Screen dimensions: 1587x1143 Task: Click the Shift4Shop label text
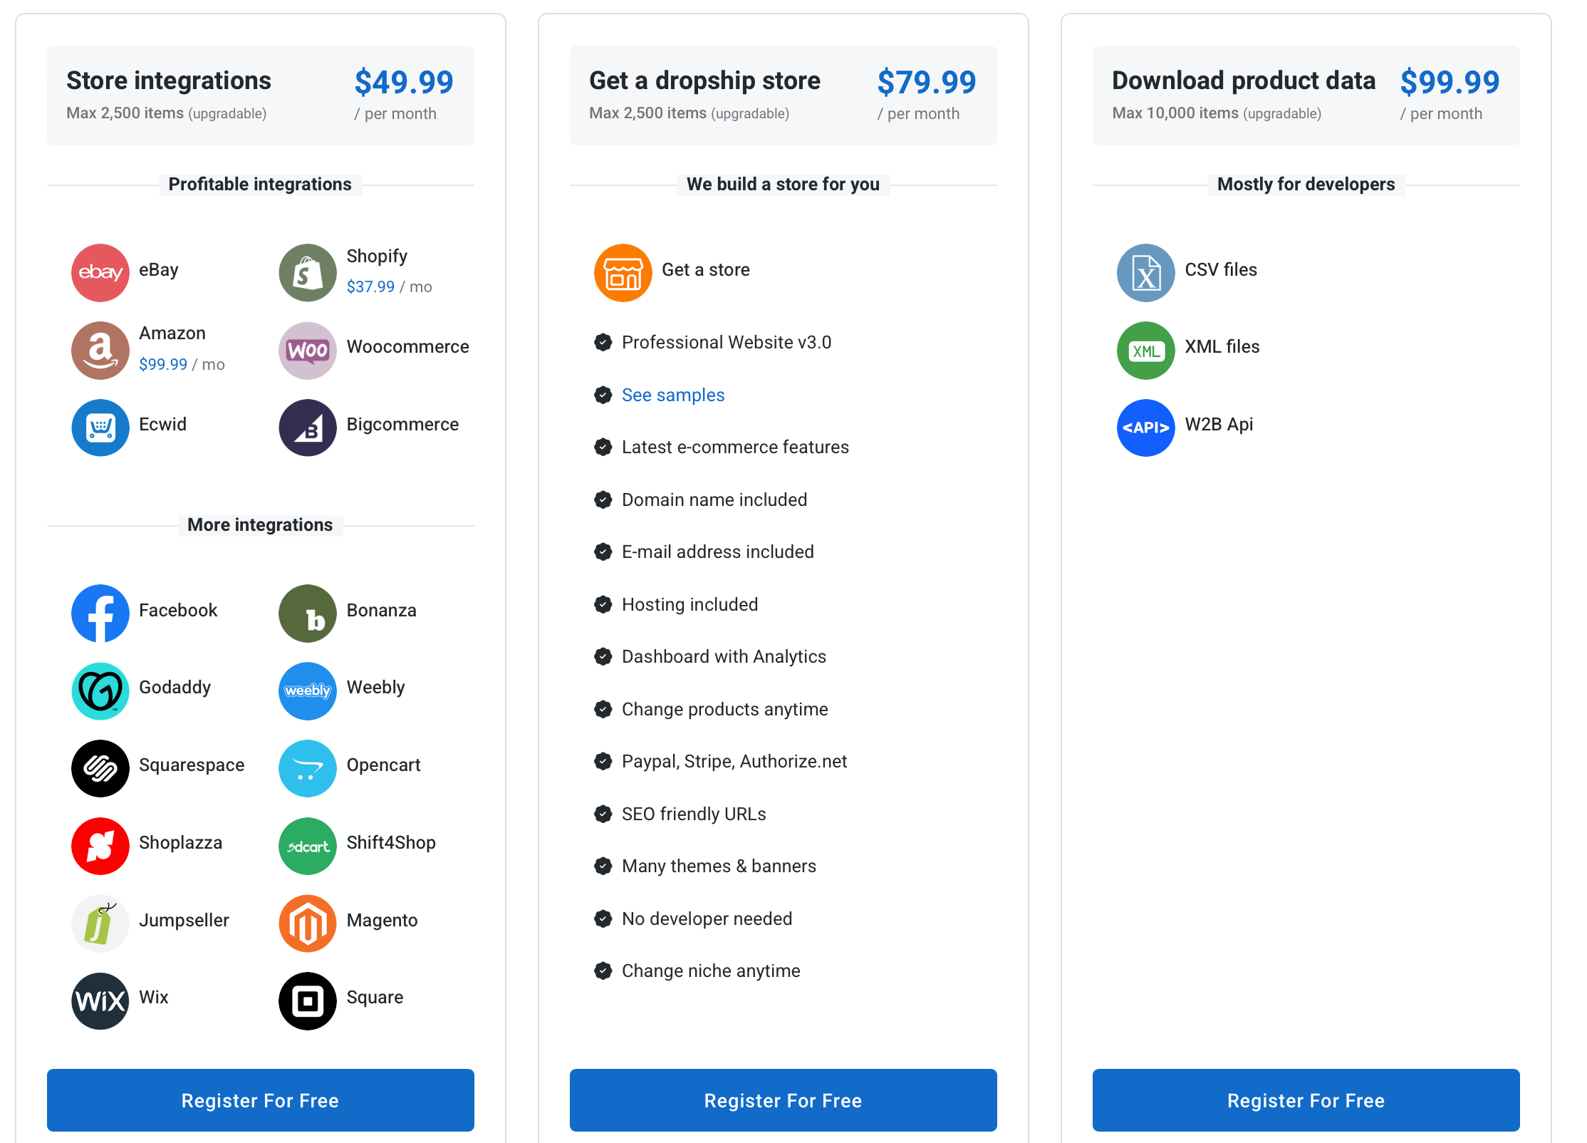pyautogui.click(x=391, y=842)
